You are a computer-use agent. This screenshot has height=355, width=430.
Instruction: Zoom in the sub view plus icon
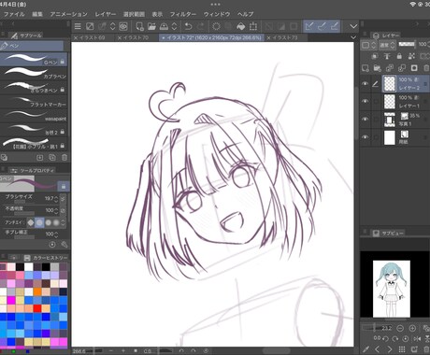pyautogui.click(x=412, y=328)
